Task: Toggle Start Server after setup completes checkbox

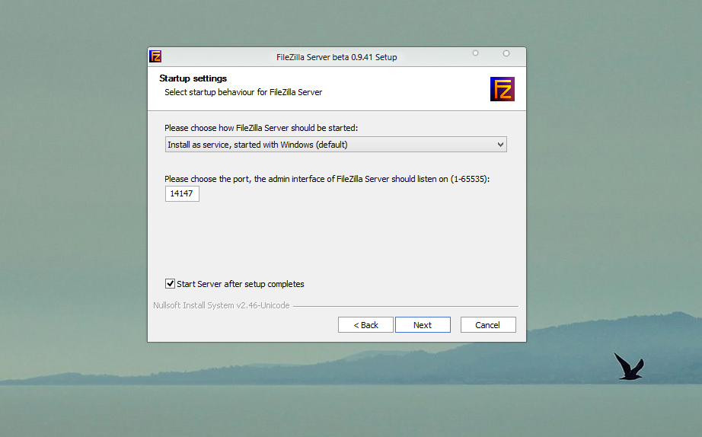Action: [x=170, y=283]
